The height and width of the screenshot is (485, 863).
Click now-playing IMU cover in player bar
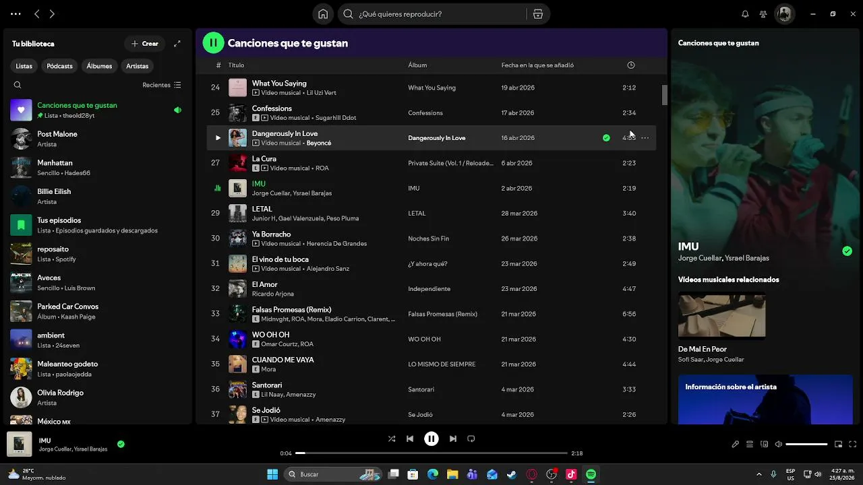click(x=19, y=445)
